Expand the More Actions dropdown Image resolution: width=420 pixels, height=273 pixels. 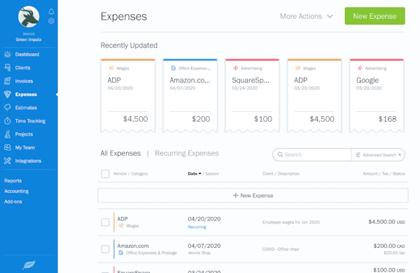point(307,16)
